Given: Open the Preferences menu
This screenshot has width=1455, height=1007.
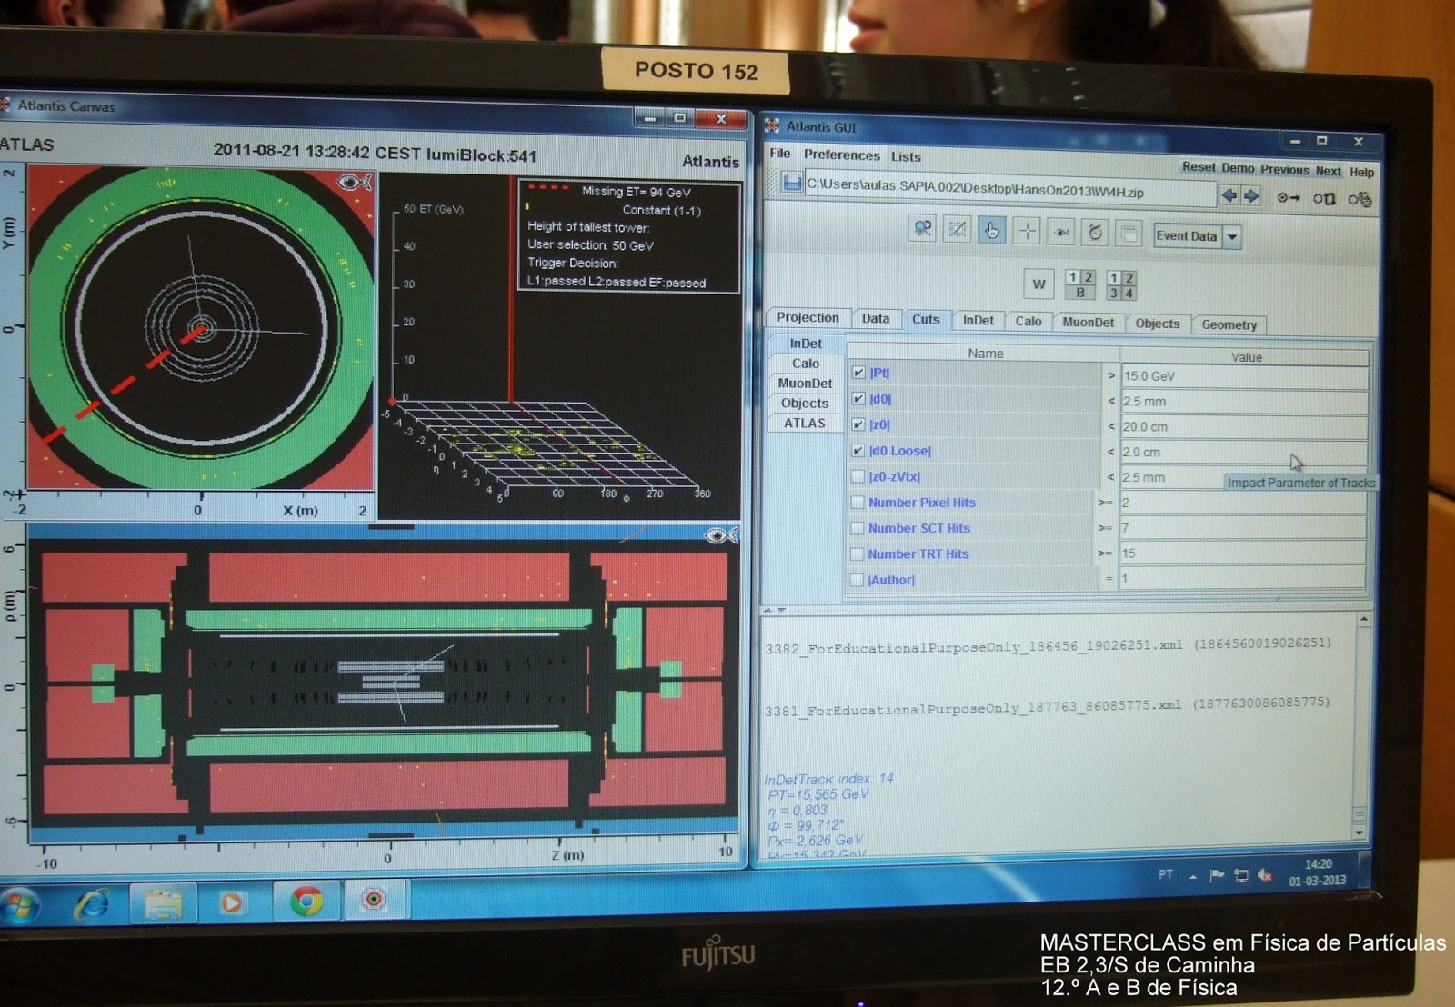Looking at the screenshot, I should 842,155.
